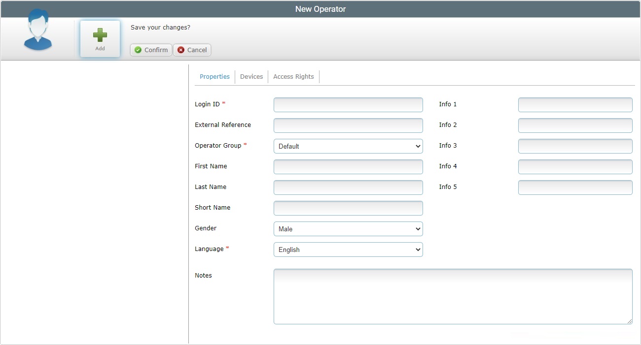Open the Gender dropdown

[x=348, y=229]
